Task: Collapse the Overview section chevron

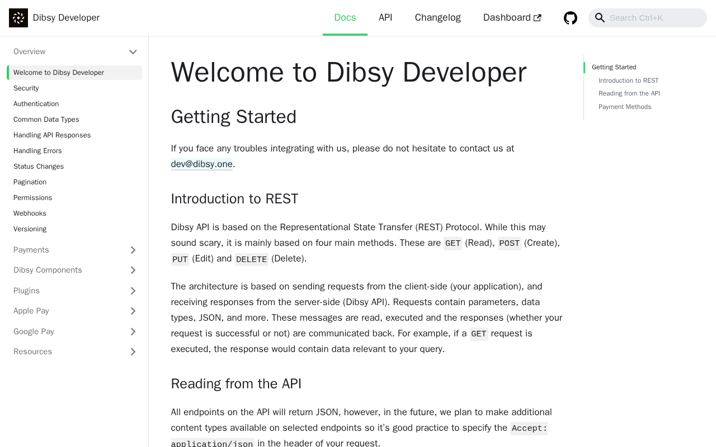Action: coord(133,52)
